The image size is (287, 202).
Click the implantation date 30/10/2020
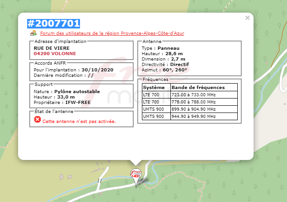click(97, 70)
